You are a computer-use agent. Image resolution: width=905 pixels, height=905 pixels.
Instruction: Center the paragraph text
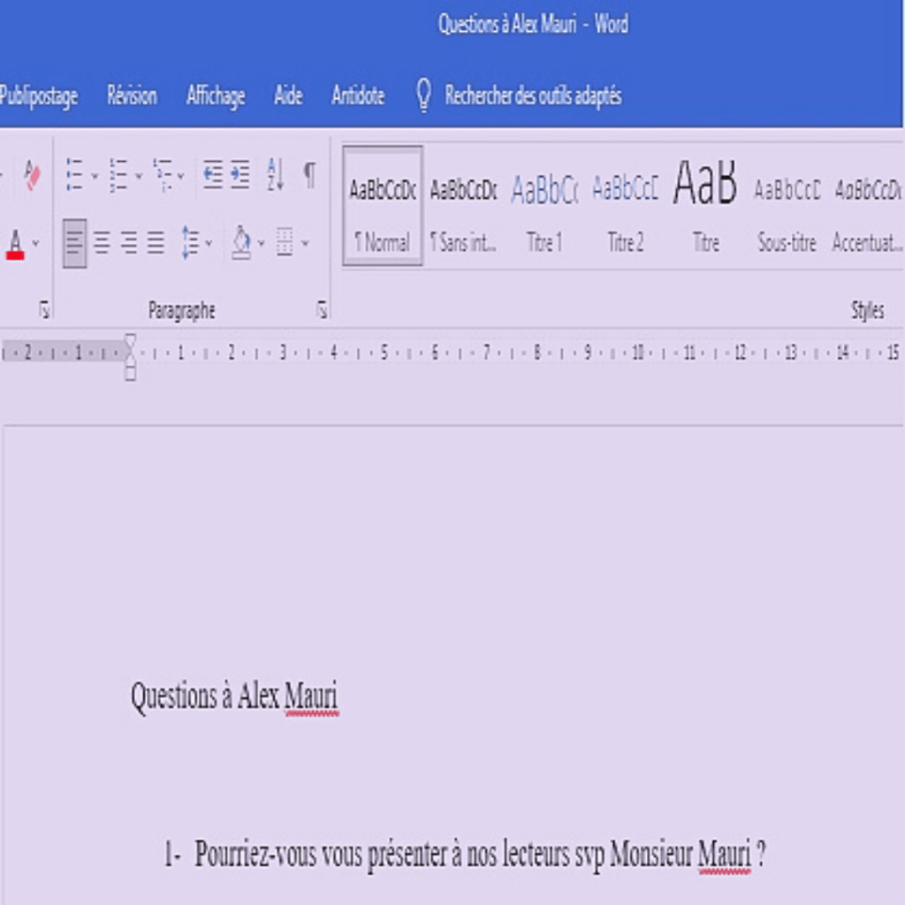[x=103, y=242]
